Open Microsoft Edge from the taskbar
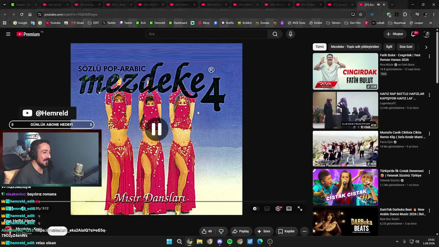This screenshot has width=439, height=247. pos(260,242)
